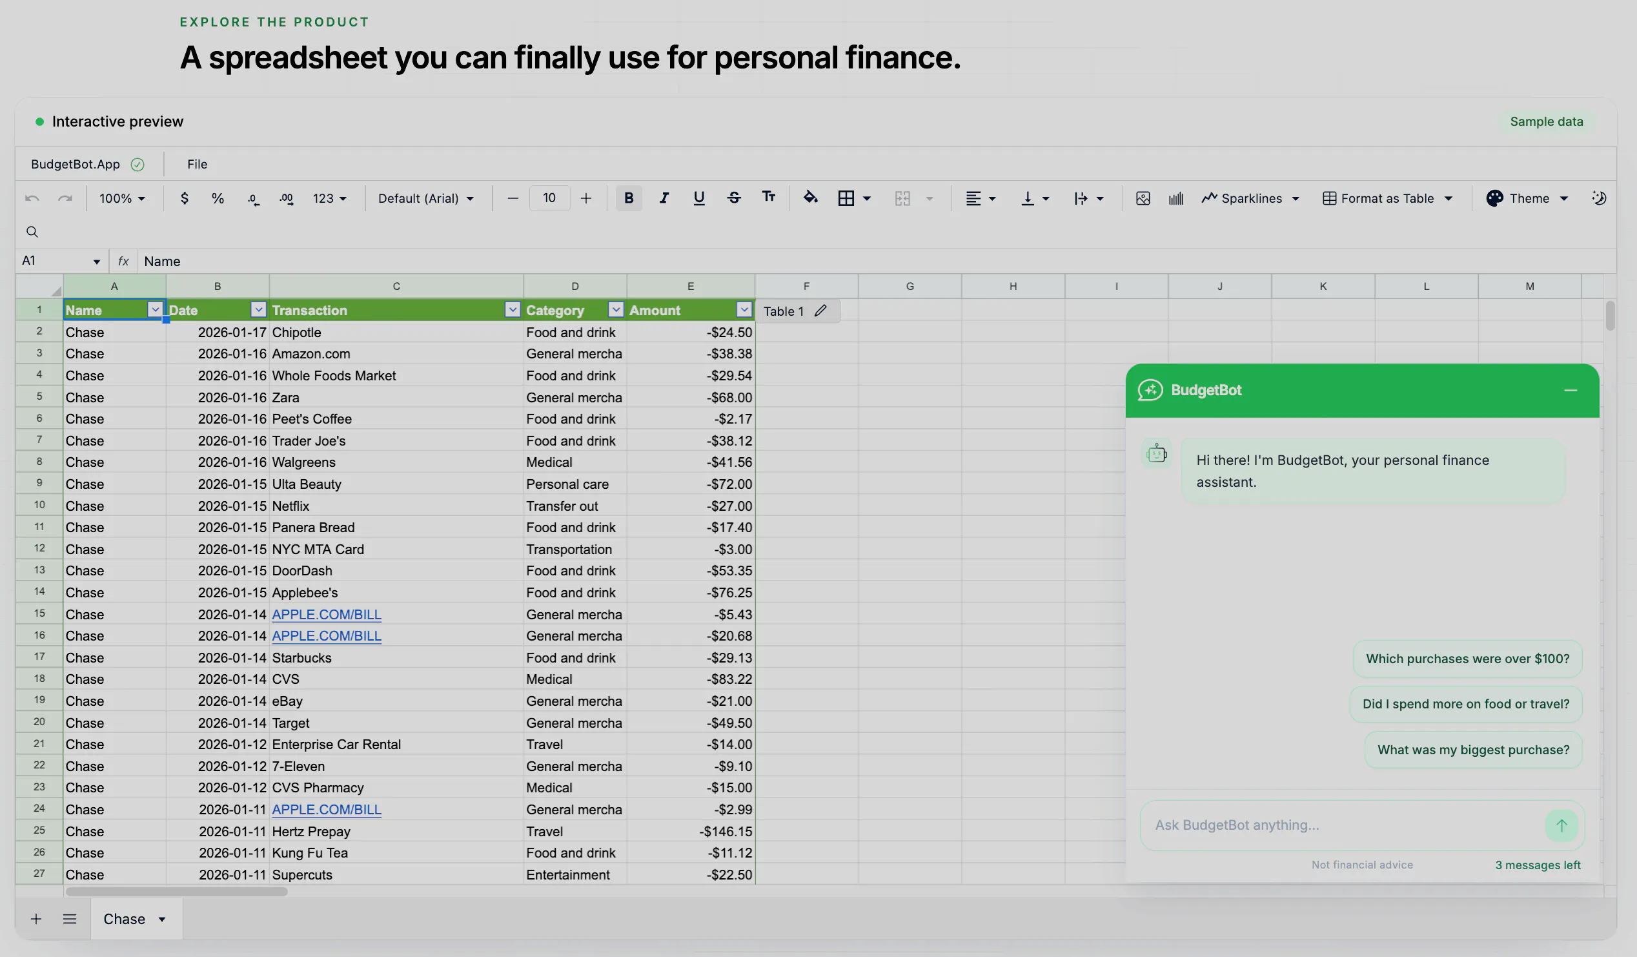Open the Format as Table dropdown

(x=1388, y=198)
